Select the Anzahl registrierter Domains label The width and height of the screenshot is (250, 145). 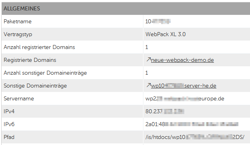pyautogui.click(x=39, y=47)
